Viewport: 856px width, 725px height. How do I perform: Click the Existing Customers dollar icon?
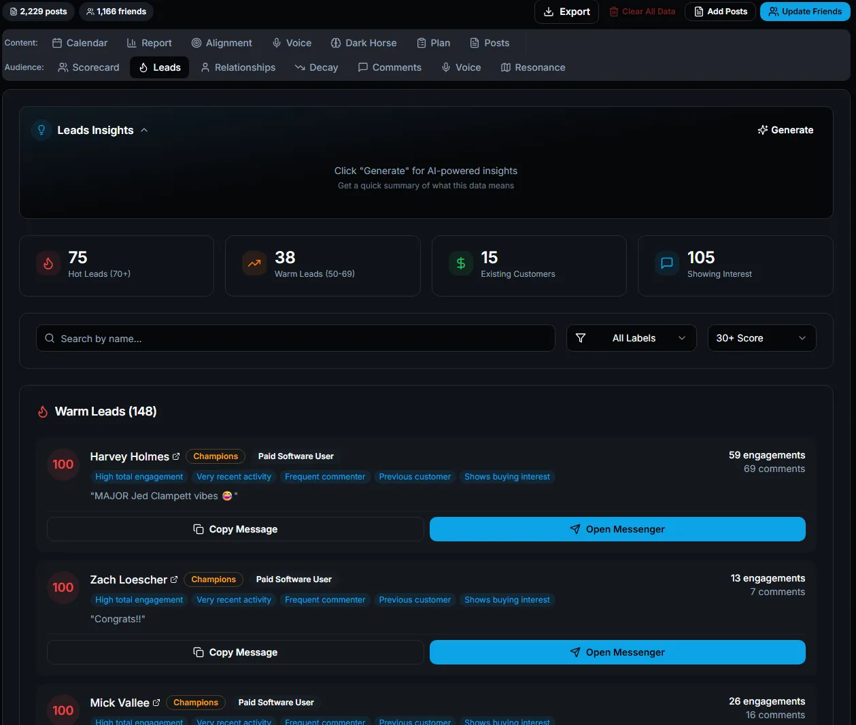(x=460, y=263)
